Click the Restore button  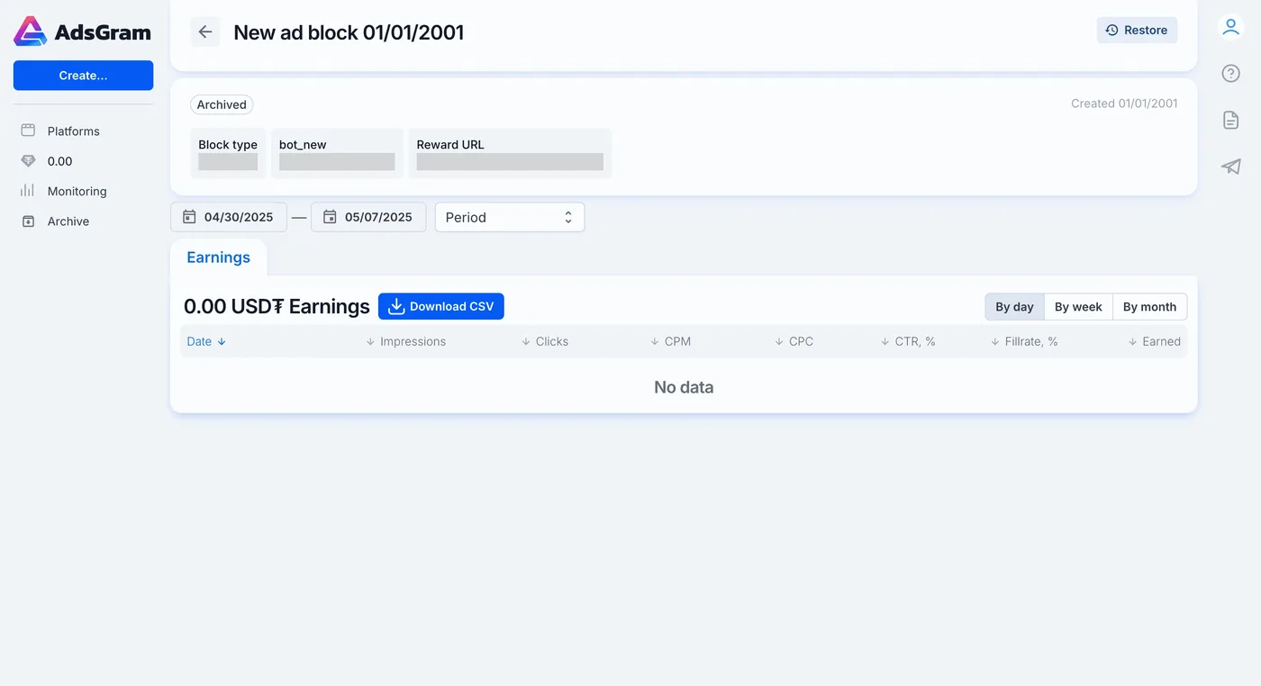tap(1137, 30)
